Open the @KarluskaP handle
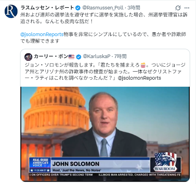 tap(97, 56)
